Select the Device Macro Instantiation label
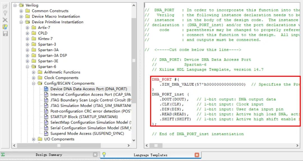The height and width of the screenshot is (161, 303). coord(56,17)
